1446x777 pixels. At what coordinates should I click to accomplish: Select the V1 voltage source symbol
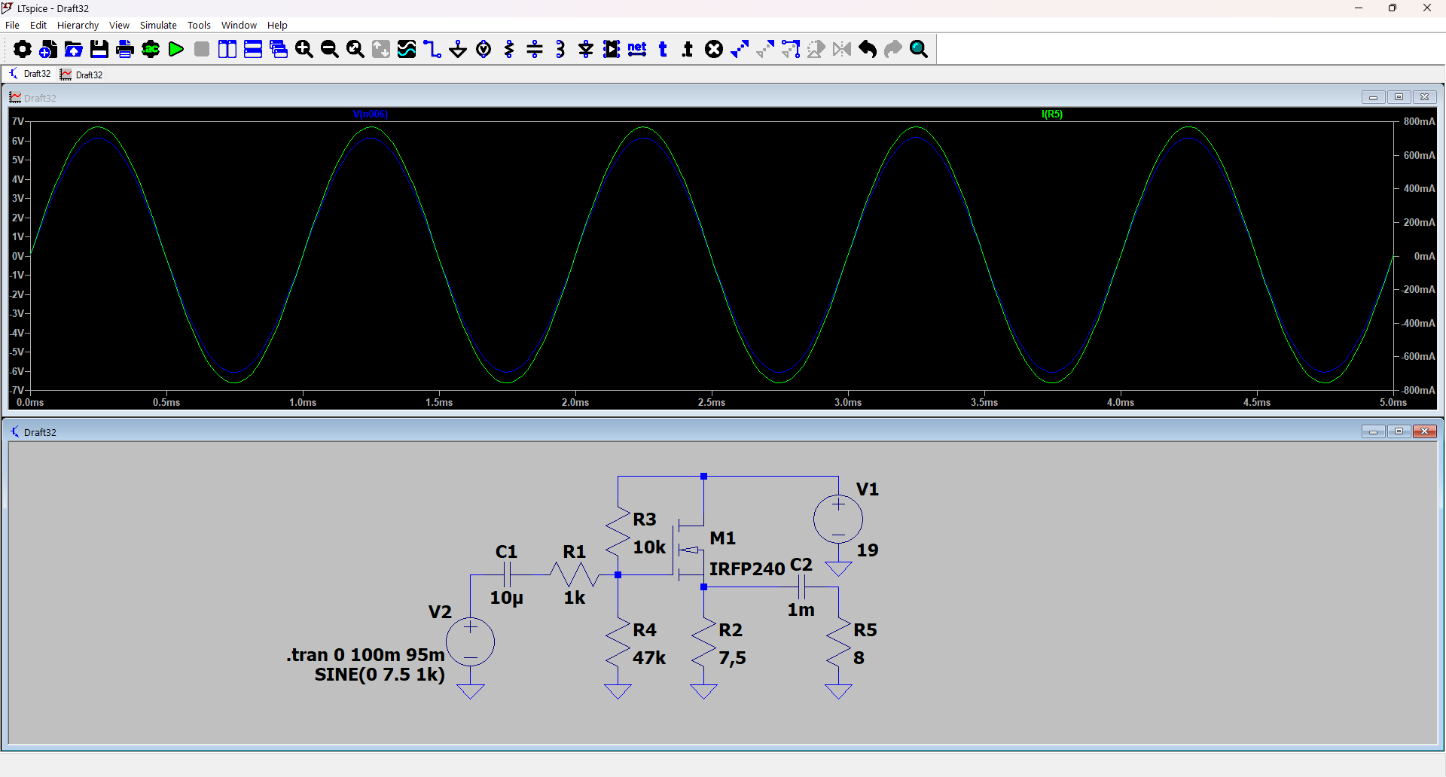tap(838, 520)
